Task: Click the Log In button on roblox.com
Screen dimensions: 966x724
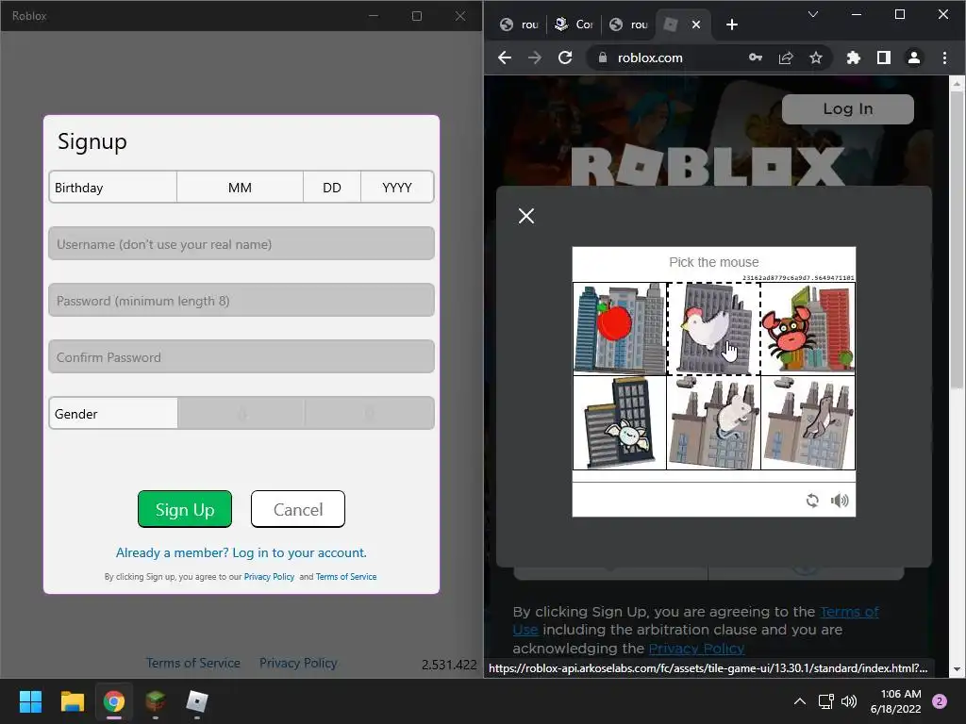Action: point(848,109)
